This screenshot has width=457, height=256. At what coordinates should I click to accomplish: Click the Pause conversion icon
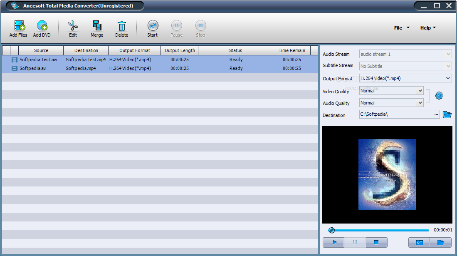click(x=177, y=26)
